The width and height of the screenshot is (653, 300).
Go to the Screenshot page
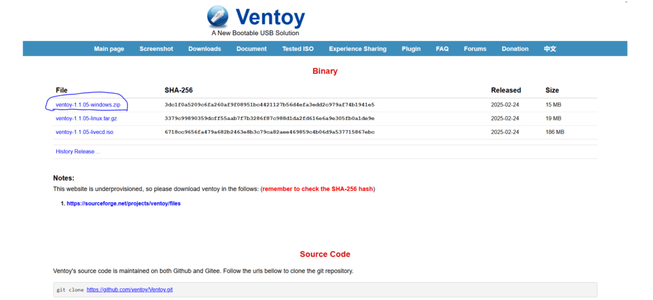pyautogui.click(x=156, y=49)
